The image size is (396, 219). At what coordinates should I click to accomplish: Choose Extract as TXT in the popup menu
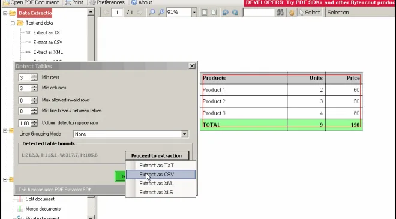[x=161, y=166]
